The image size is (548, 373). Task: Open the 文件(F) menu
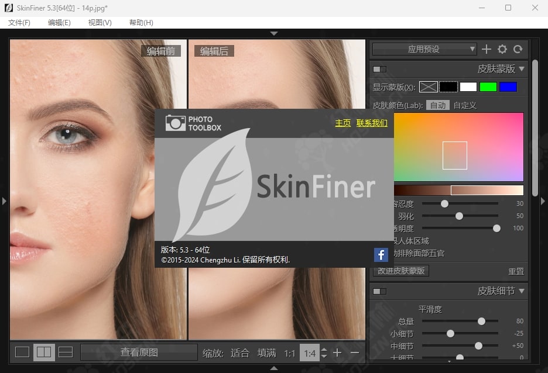(19, 22)
